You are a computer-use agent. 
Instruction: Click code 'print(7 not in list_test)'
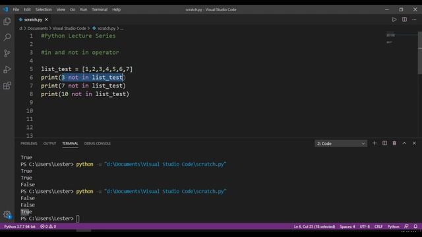(83, 86)
